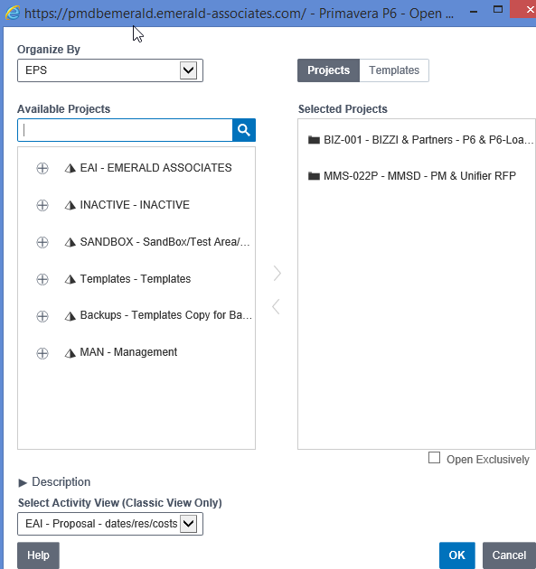
Task: Expand the Description section
Action: 23,482
